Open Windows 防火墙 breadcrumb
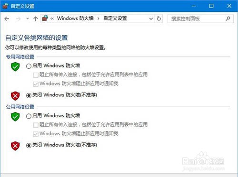Screen dimensions: 238x177 (75, 19)
